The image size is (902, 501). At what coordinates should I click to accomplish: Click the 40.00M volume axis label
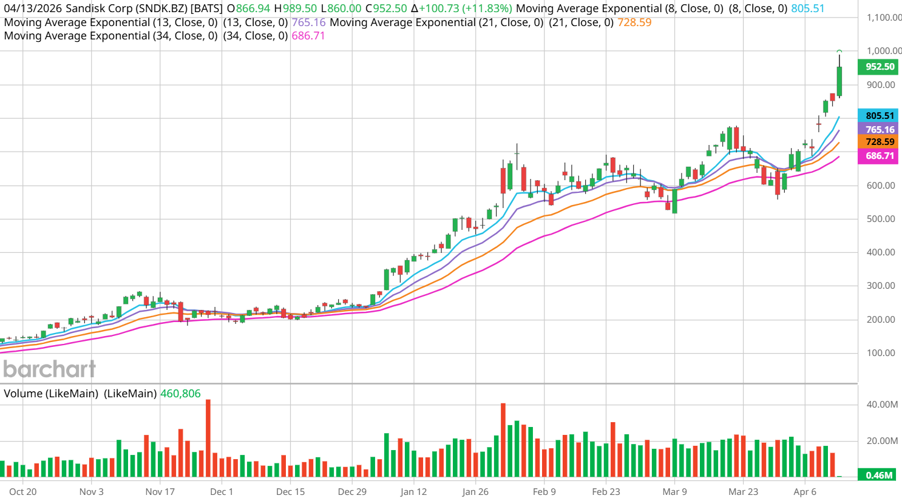tap(882, 405)
